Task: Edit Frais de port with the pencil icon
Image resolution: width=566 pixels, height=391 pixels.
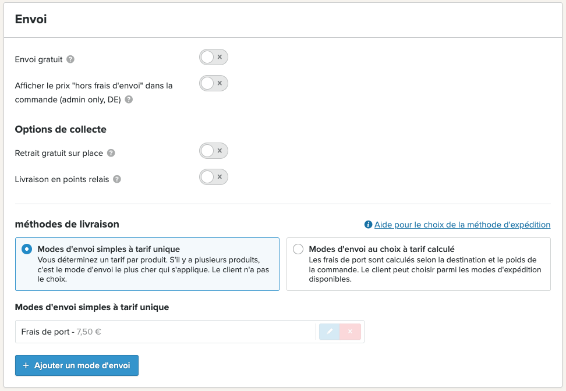Action: [x=329, y=332]
